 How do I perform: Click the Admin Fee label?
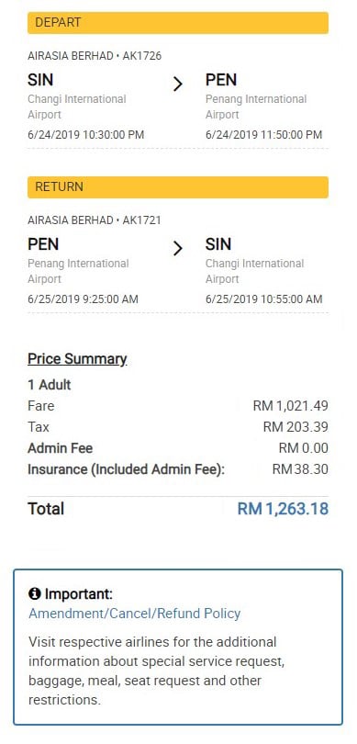point(61,448)
